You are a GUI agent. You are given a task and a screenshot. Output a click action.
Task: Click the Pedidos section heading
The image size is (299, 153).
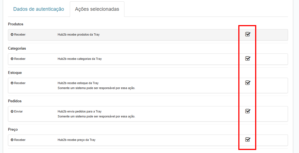(x=15, y=101)
